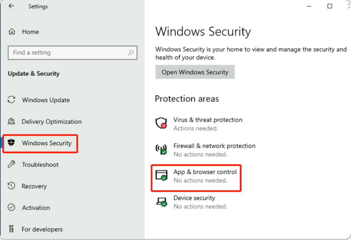Click the Home house icon

12,32
